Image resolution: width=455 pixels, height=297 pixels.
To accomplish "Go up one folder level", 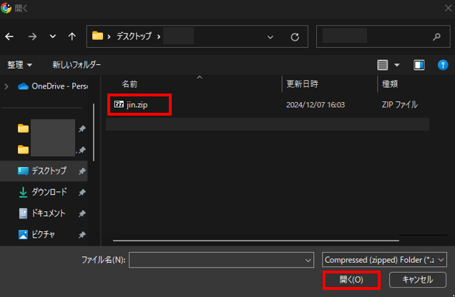I will 72,36.
